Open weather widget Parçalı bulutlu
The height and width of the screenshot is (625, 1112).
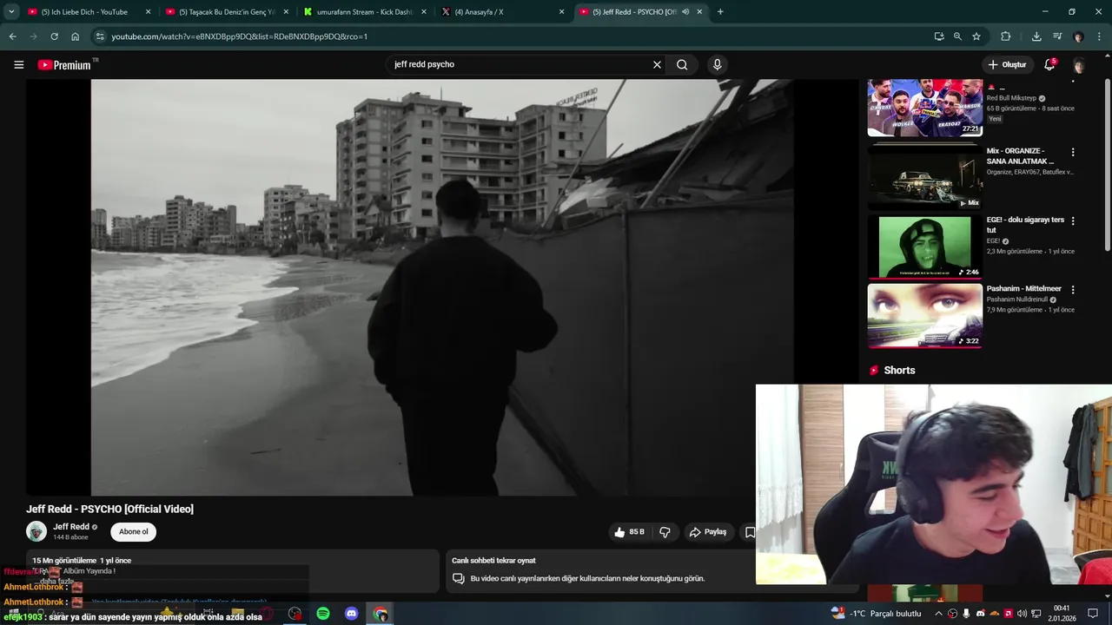click(x=877, y=614)
